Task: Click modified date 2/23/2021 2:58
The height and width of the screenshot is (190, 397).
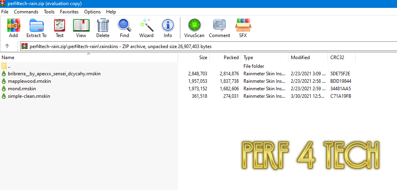Action: (x=308, y=81)
